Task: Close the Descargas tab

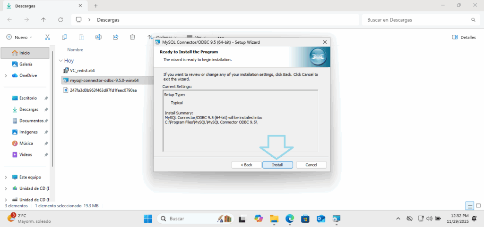Action: click(80, 6)
